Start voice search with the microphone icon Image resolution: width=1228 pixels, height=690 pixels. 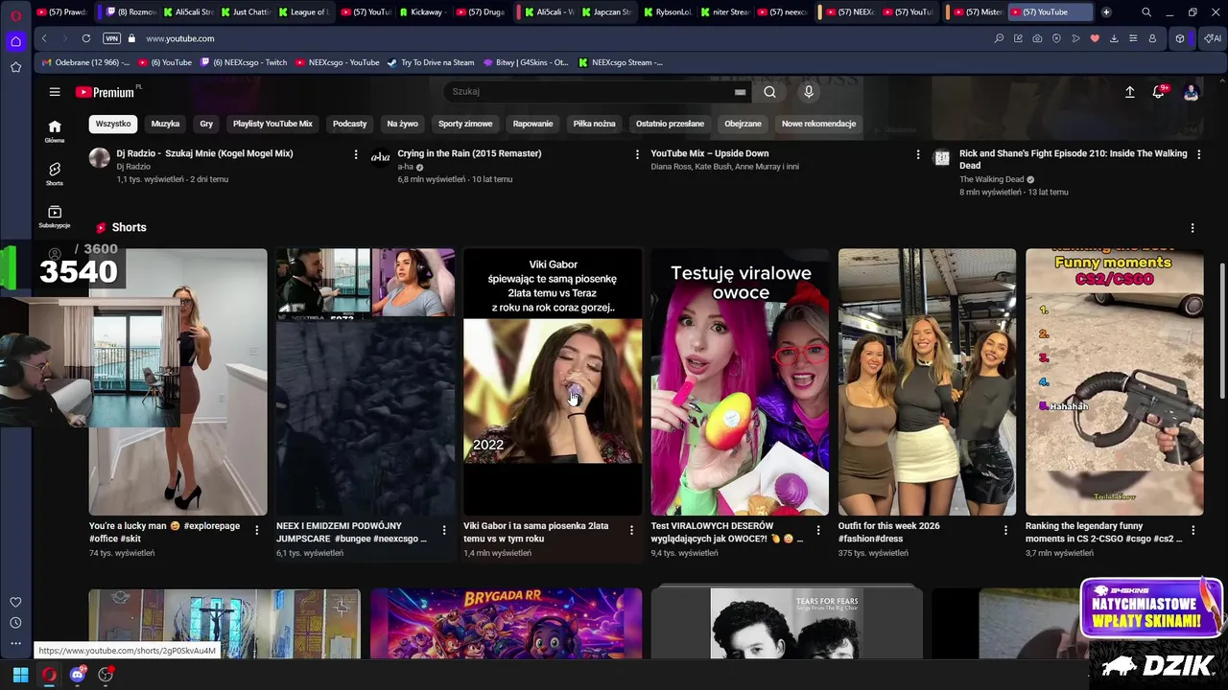click(809, 92)
